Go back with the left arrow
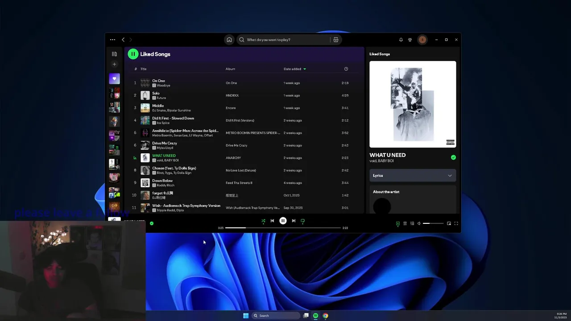The image size is (571, 321). (x=123, y=40)
